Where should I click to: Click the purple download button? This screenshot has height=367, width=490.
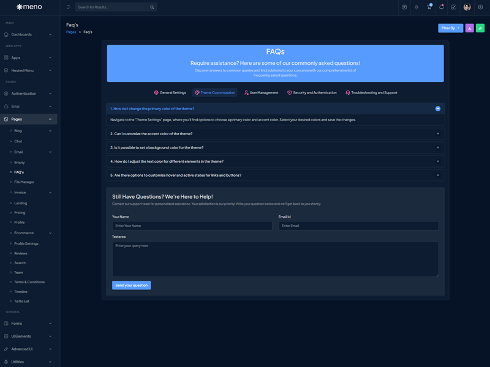470,28
